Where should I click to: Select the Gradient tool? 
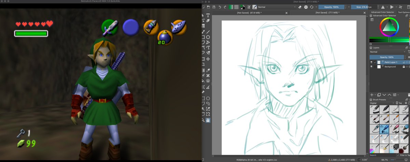203,70
